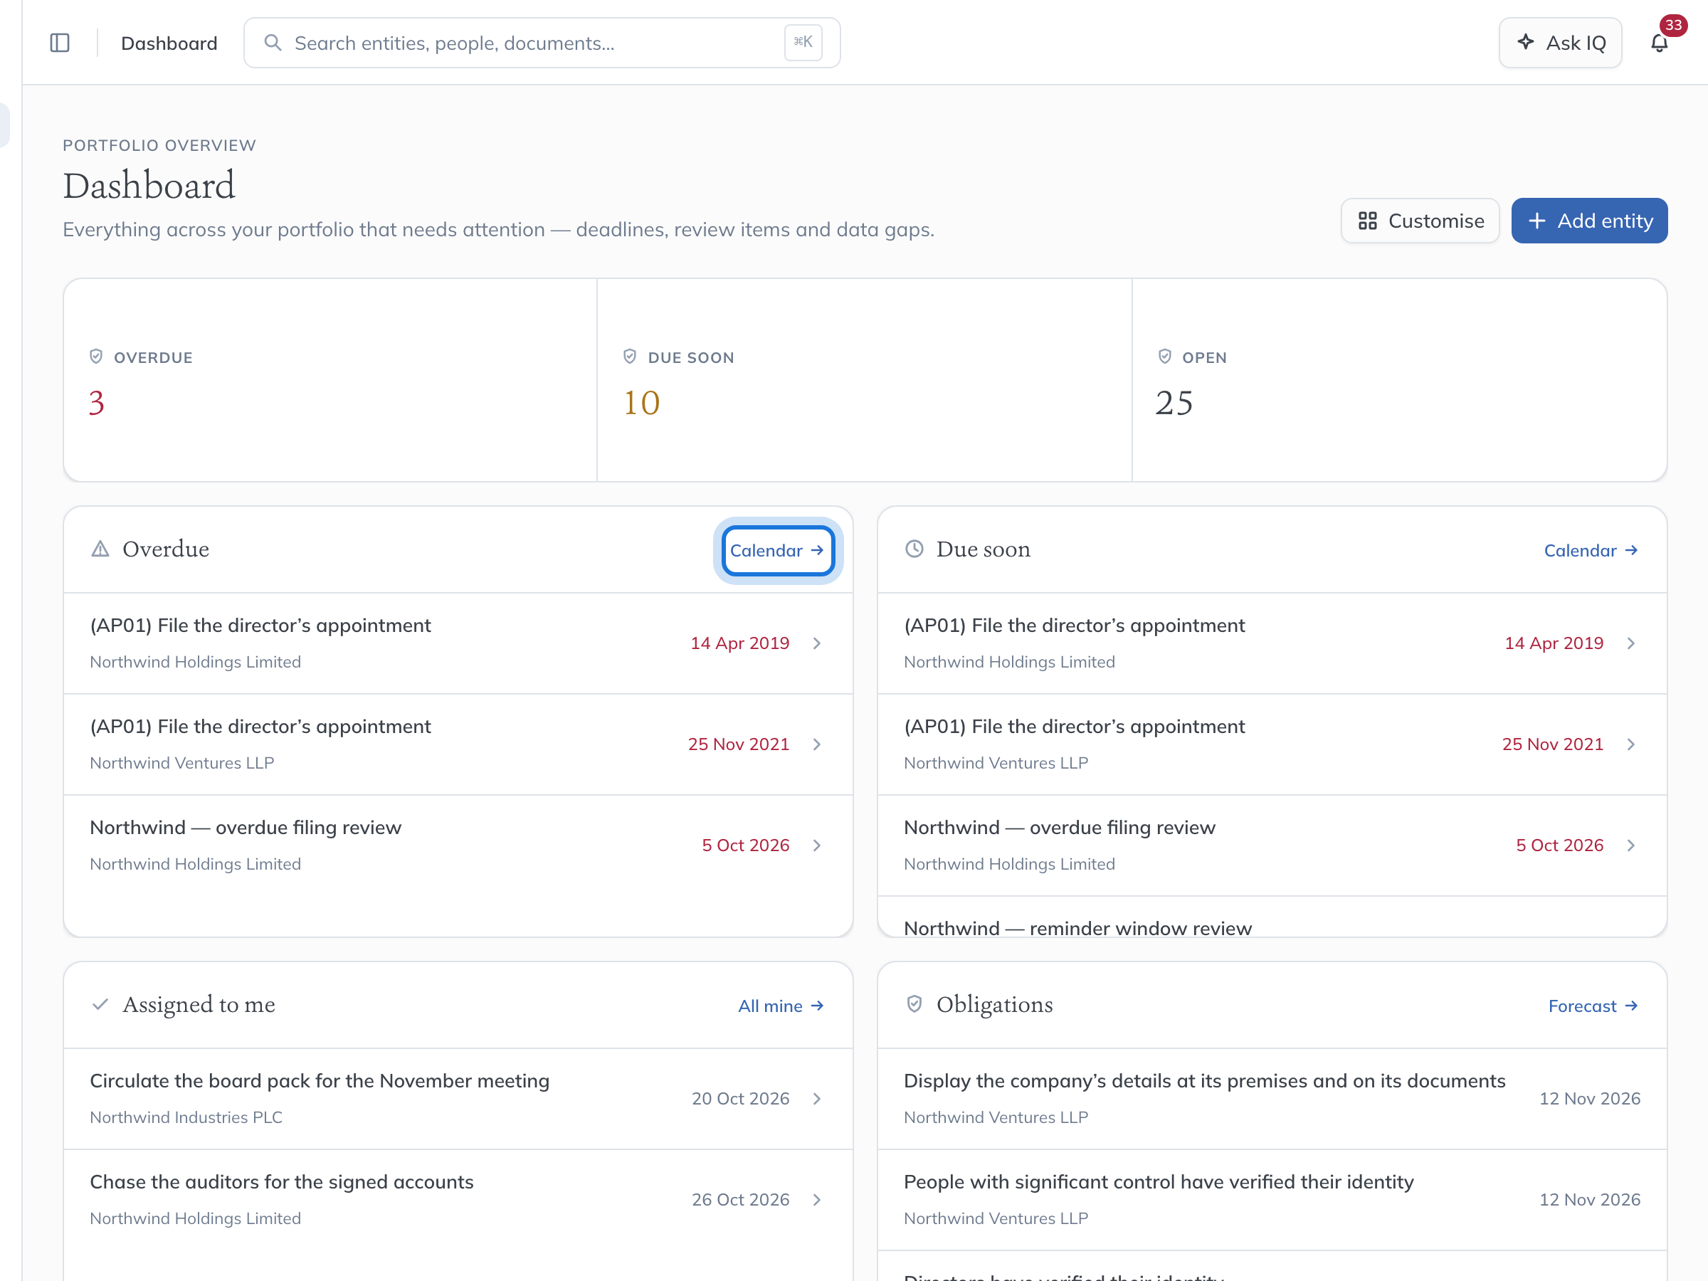Click the Open stat shield icon
Viewport: 1708px width, 1281px height.
(1165, 357)
